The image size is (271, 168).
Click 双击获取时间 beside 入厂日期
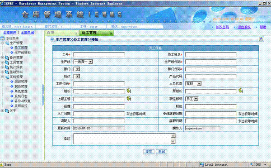coord(136,114)
